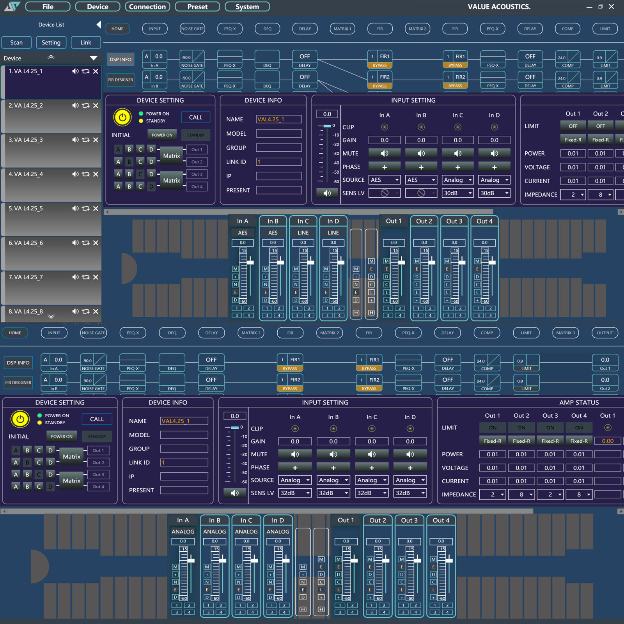Toggle In B phase plus button in upper Input Setting

[421, 167]
